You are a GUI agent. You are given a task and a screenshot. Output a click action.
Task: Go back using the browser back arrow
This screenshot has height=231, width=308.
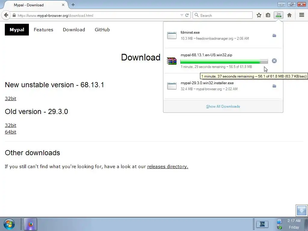6,15
